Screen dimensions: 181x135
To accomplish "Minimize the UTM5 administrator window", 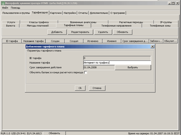I will coord(169,3).
